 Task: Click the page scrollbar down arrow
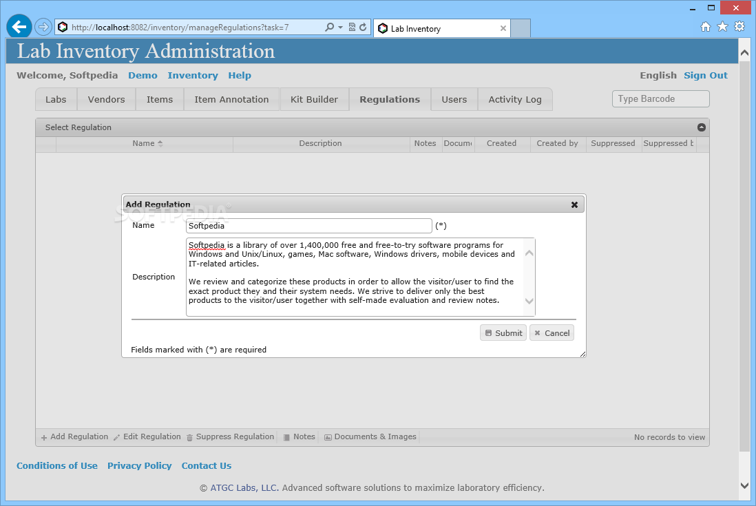[x=744, y=486]
